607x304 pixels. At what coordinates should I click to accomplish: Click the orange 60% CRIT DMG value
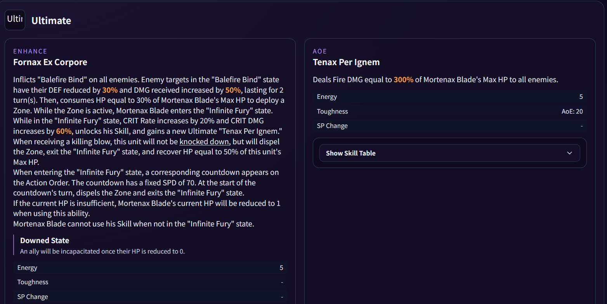64,131
